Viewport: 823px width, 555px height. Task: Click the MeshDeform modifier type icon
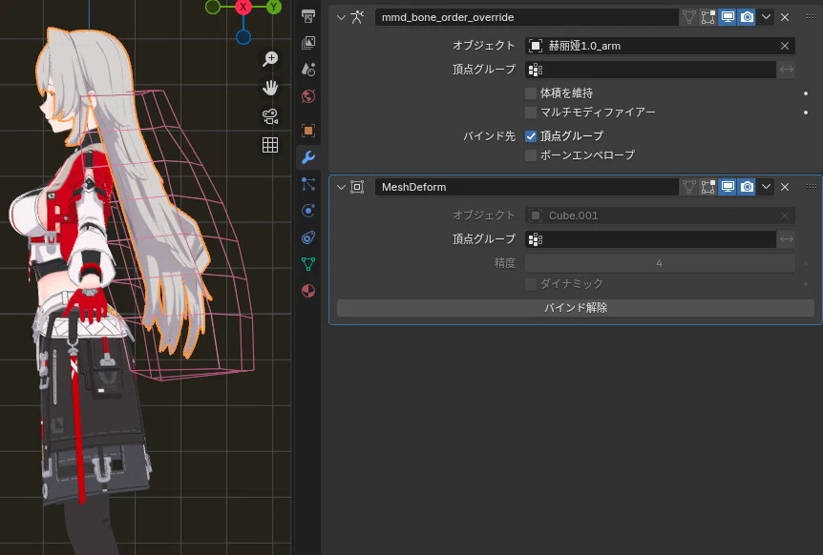click(357, 187)
